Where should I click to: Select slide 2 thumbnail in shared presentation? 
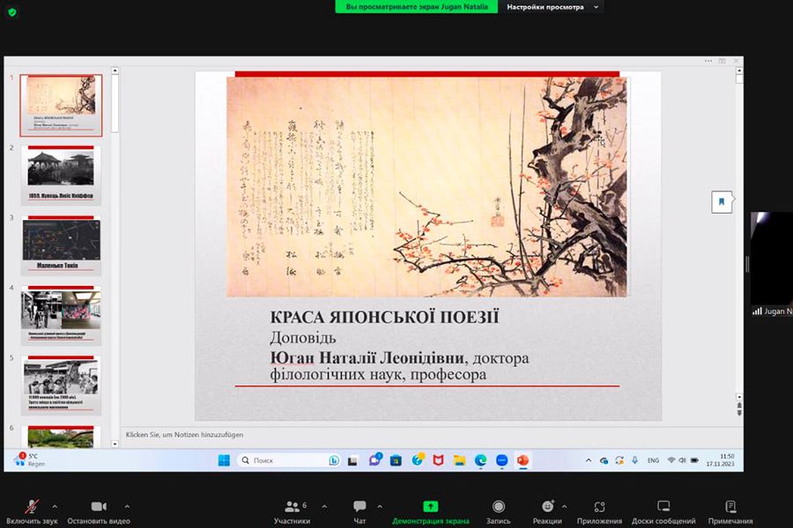pyautogui.click(x=61, y=175)
